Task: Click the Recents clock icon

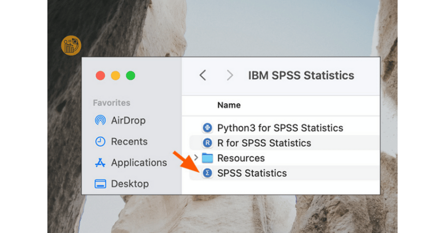Action: [x=100, y=142]
